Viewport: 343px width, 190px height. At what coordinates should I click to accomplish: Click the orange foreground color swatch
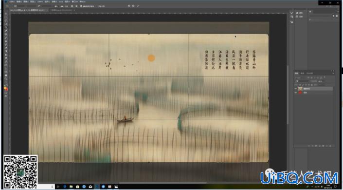5,88
